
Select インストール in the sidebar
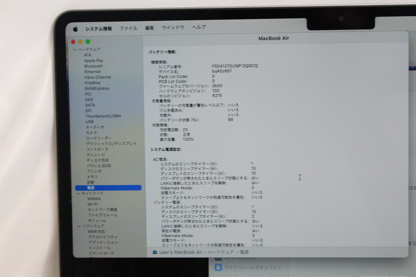[99, 248]
